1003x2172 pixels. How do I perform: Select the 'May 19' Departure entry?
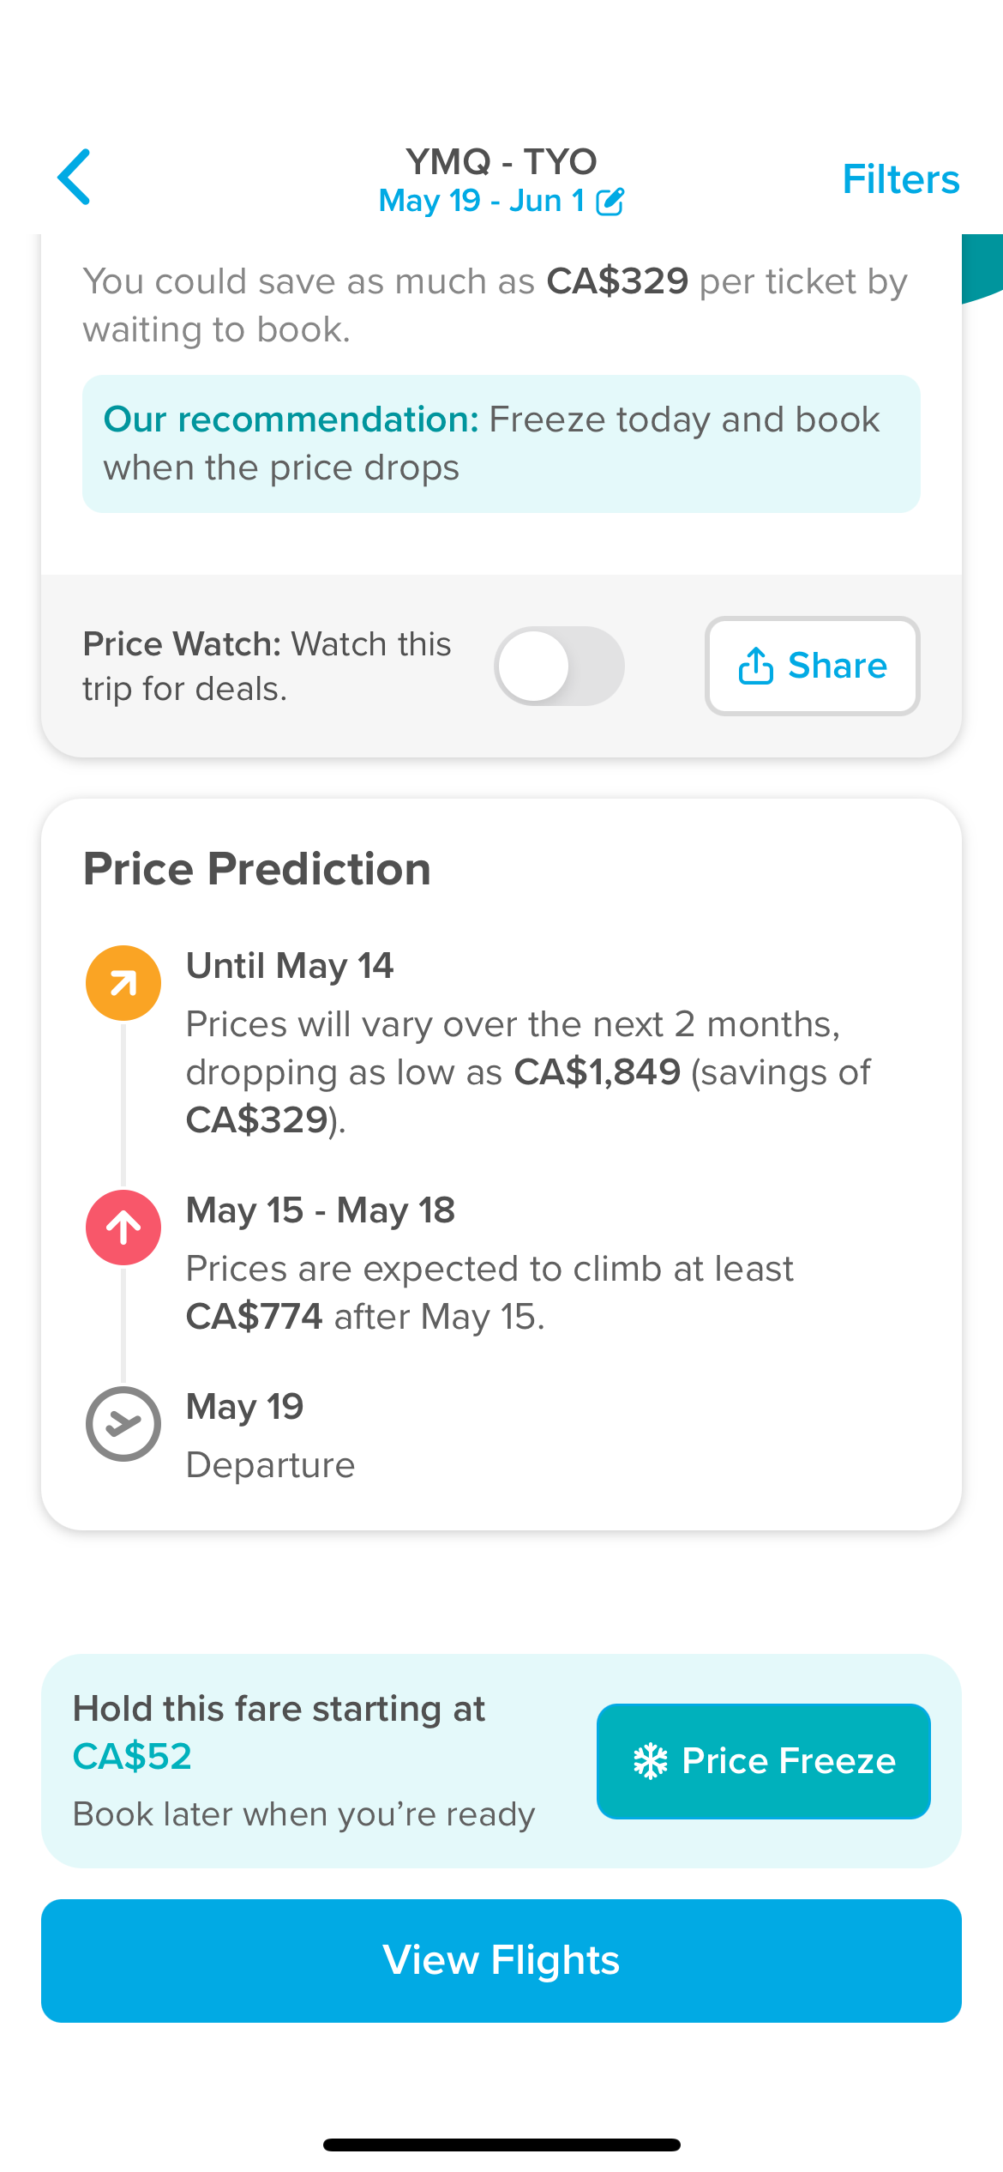coord(245,1407)
